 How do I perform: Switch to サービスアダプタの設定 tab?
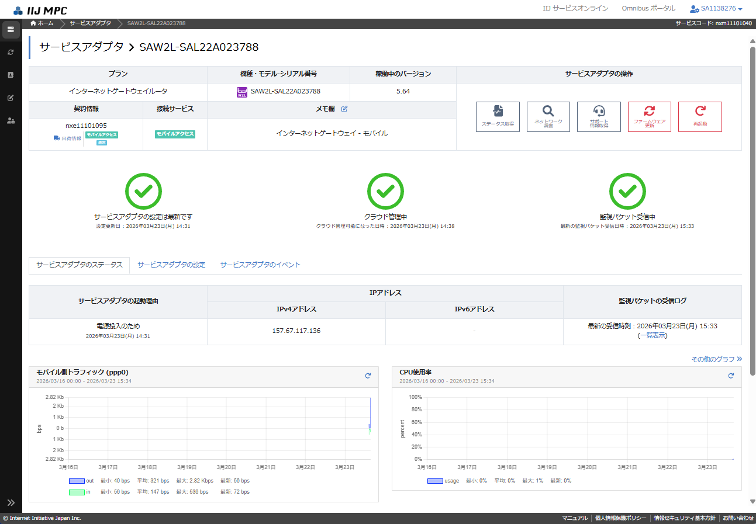(x=171, y=265)
